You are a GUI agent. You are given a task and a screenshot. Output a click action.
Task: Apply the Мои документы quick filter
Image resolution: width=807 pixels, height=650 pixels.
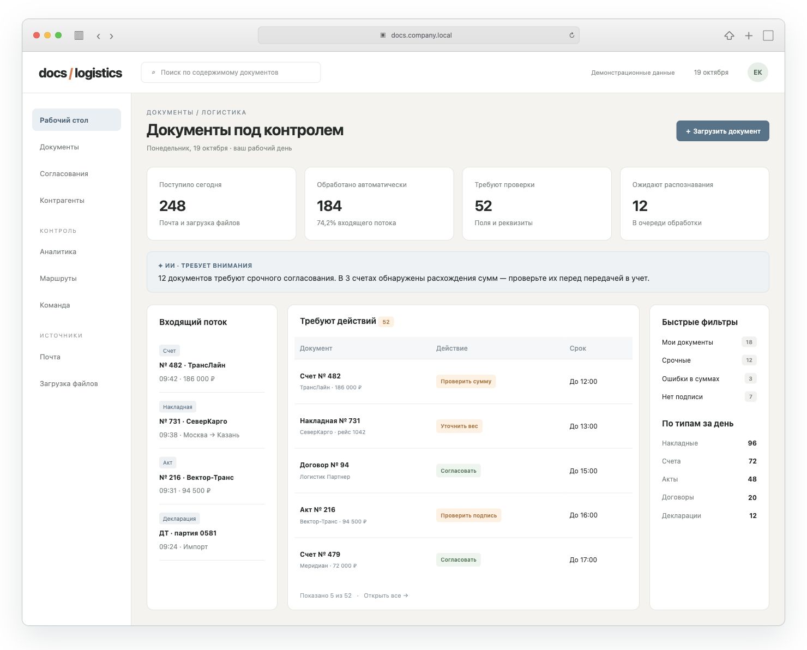click(x=709, y=342)
